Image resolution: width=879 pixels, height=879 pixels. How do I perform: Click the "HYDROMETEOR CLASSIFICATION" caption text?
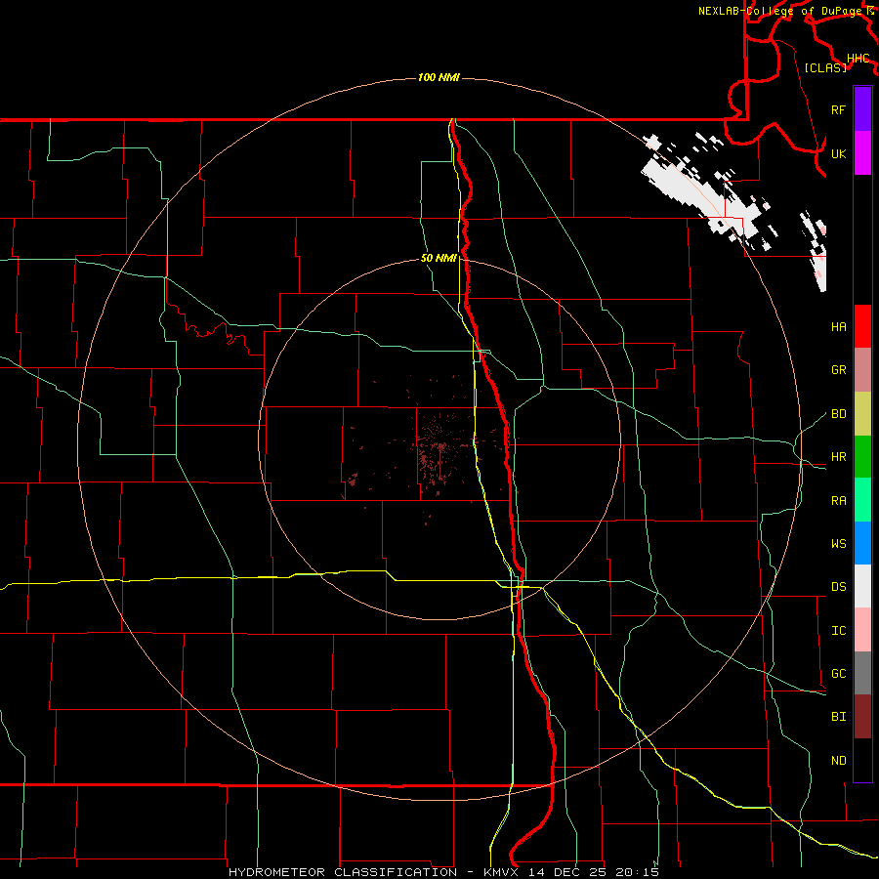click(343, 872)
